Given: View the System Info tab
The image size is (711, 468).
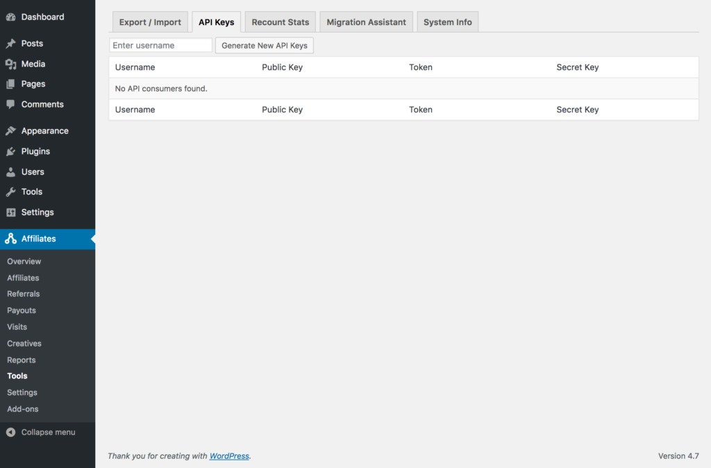Looking at the screenshot, I should [447, 22].
